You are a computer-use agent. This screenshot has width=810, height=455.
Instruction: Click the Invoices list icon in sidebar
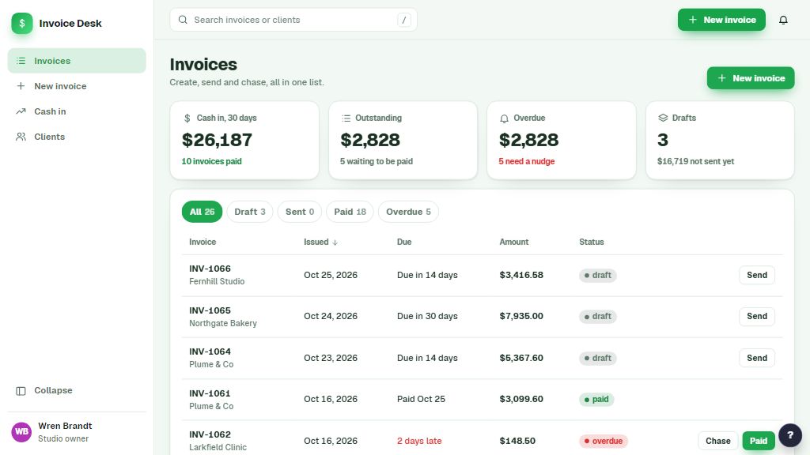click(x=21, y=61)
